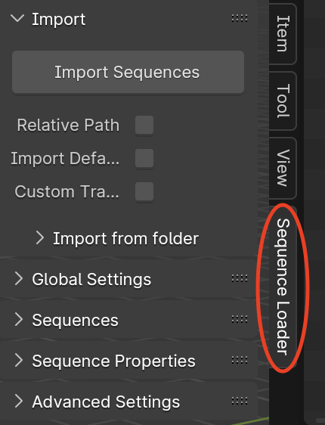
Task: Open the Sequence Loader tab
Action: click(x=283, y=287)
